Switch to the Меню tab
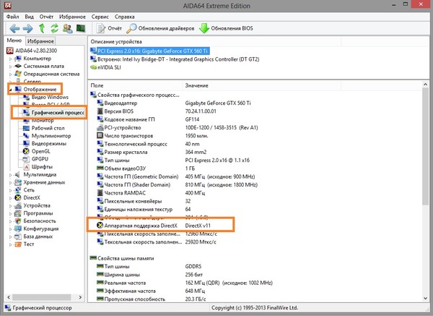Image resolution: width=433 pixels, height=316 pixels. [14, 40]
